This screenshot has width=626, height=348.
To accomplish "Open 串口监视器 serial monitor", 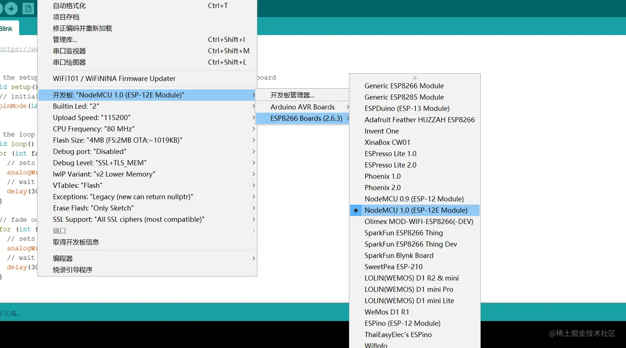I will click(147, 51).
